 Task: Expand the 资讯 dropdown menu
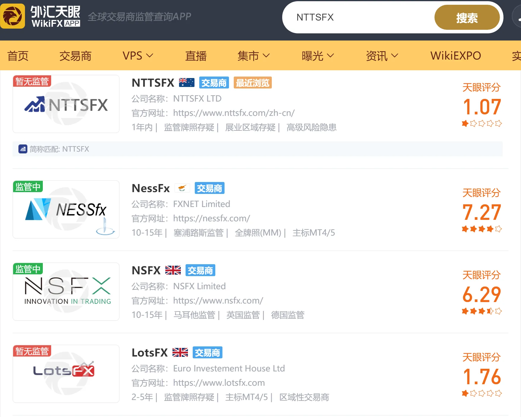coord(382,56)
